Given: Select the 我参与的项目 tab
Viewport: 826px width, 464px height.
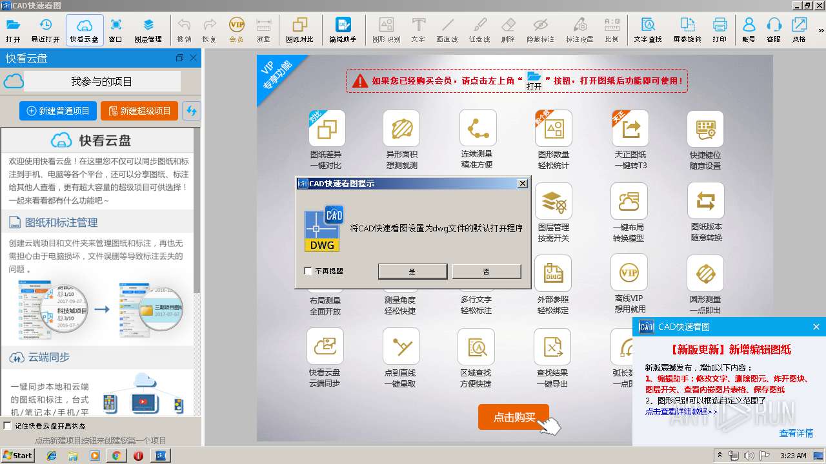Looking at the screenshot, I should click(x=102, y=81).
